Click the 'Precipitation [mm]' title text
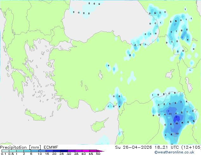201x155 pixels. 21,147
